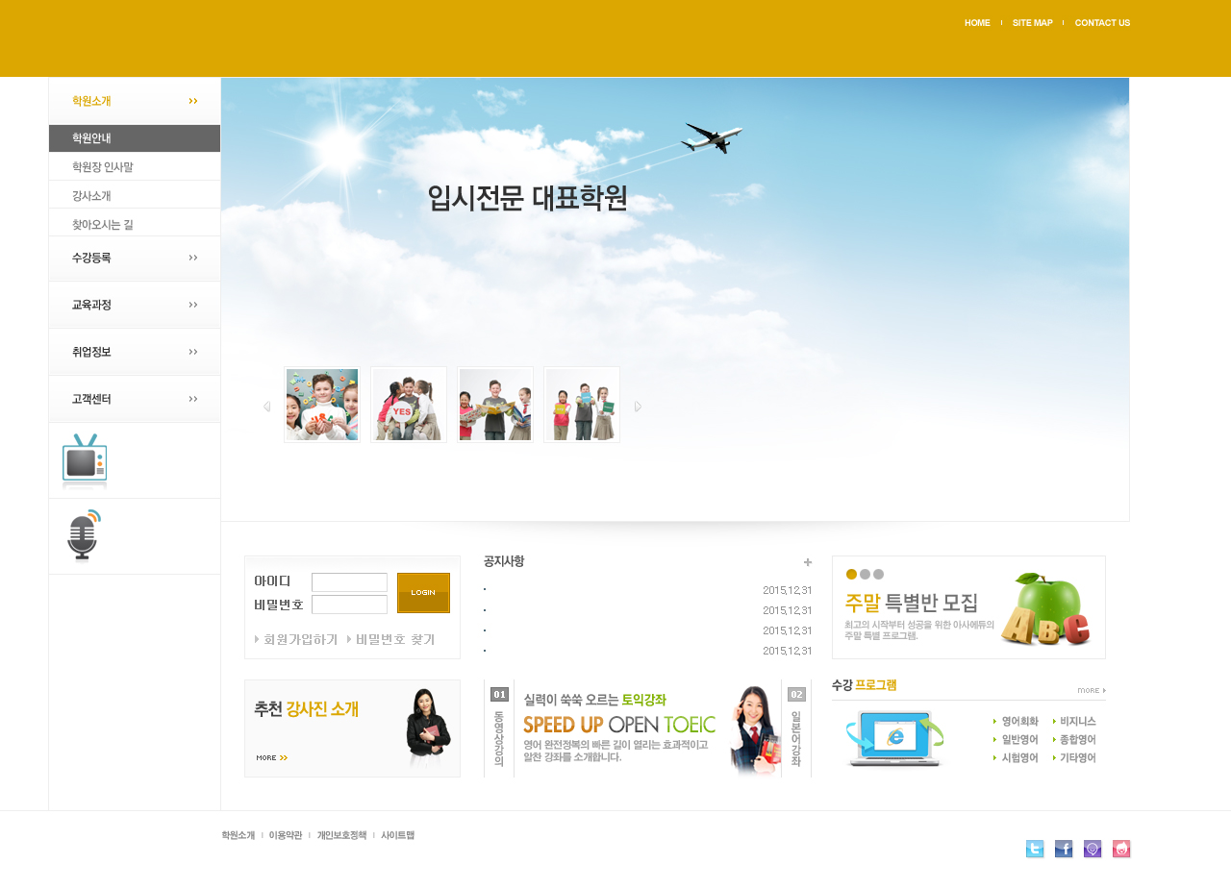This screenshot has width=1231, height=889.
Task: Open the SITE MAP link in header
Action: tap(1032, 23)
